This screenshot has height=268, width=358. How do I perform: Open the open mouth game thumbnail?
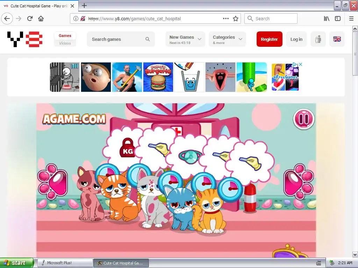220,77
